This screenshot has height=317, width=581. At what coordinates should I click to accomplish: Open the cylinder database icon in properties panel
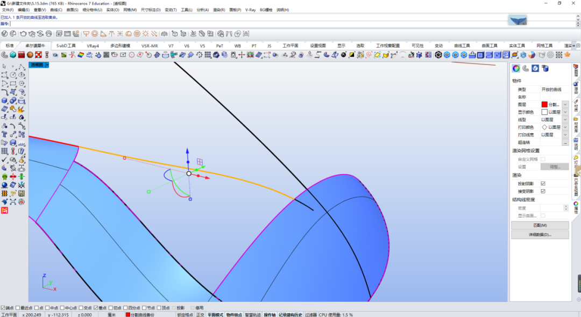tap(545, 68)
